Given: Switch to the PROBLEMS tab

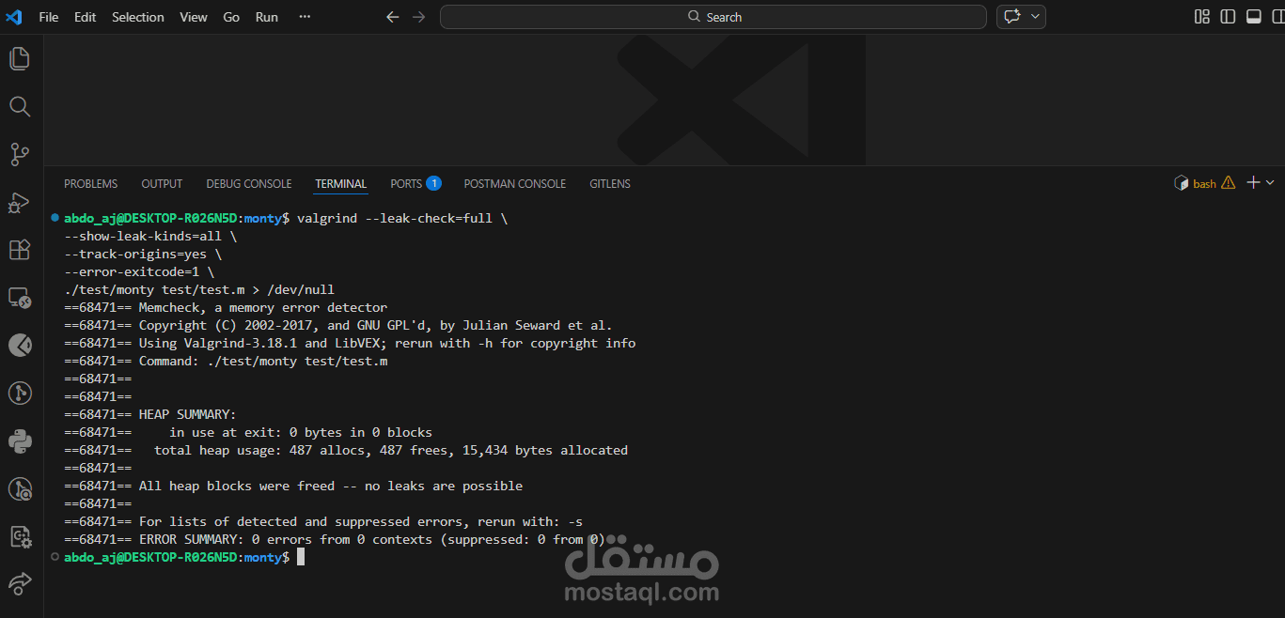Looking at the screenshot, I should coord(91,184).
